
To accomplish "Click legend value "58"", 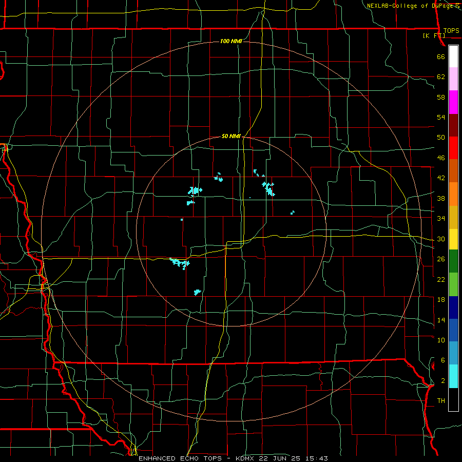I will click(441, 97).
